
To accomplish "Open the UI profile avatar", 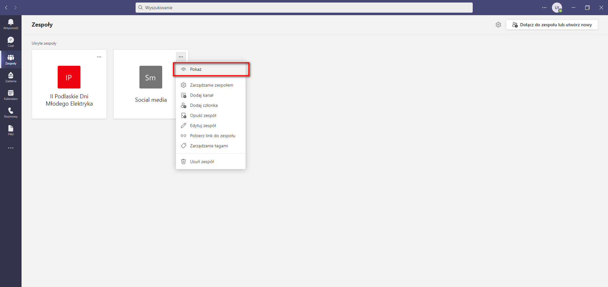I will click(x=557, y=8).
